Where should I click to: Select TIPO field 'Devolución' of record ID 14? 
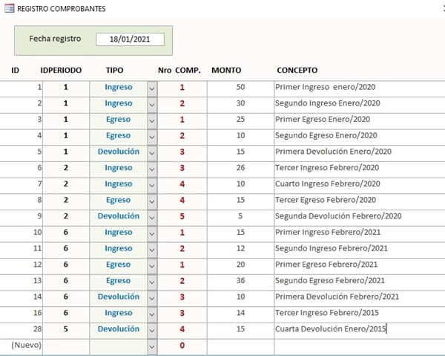pyautogui.click(x=118, y=297)
